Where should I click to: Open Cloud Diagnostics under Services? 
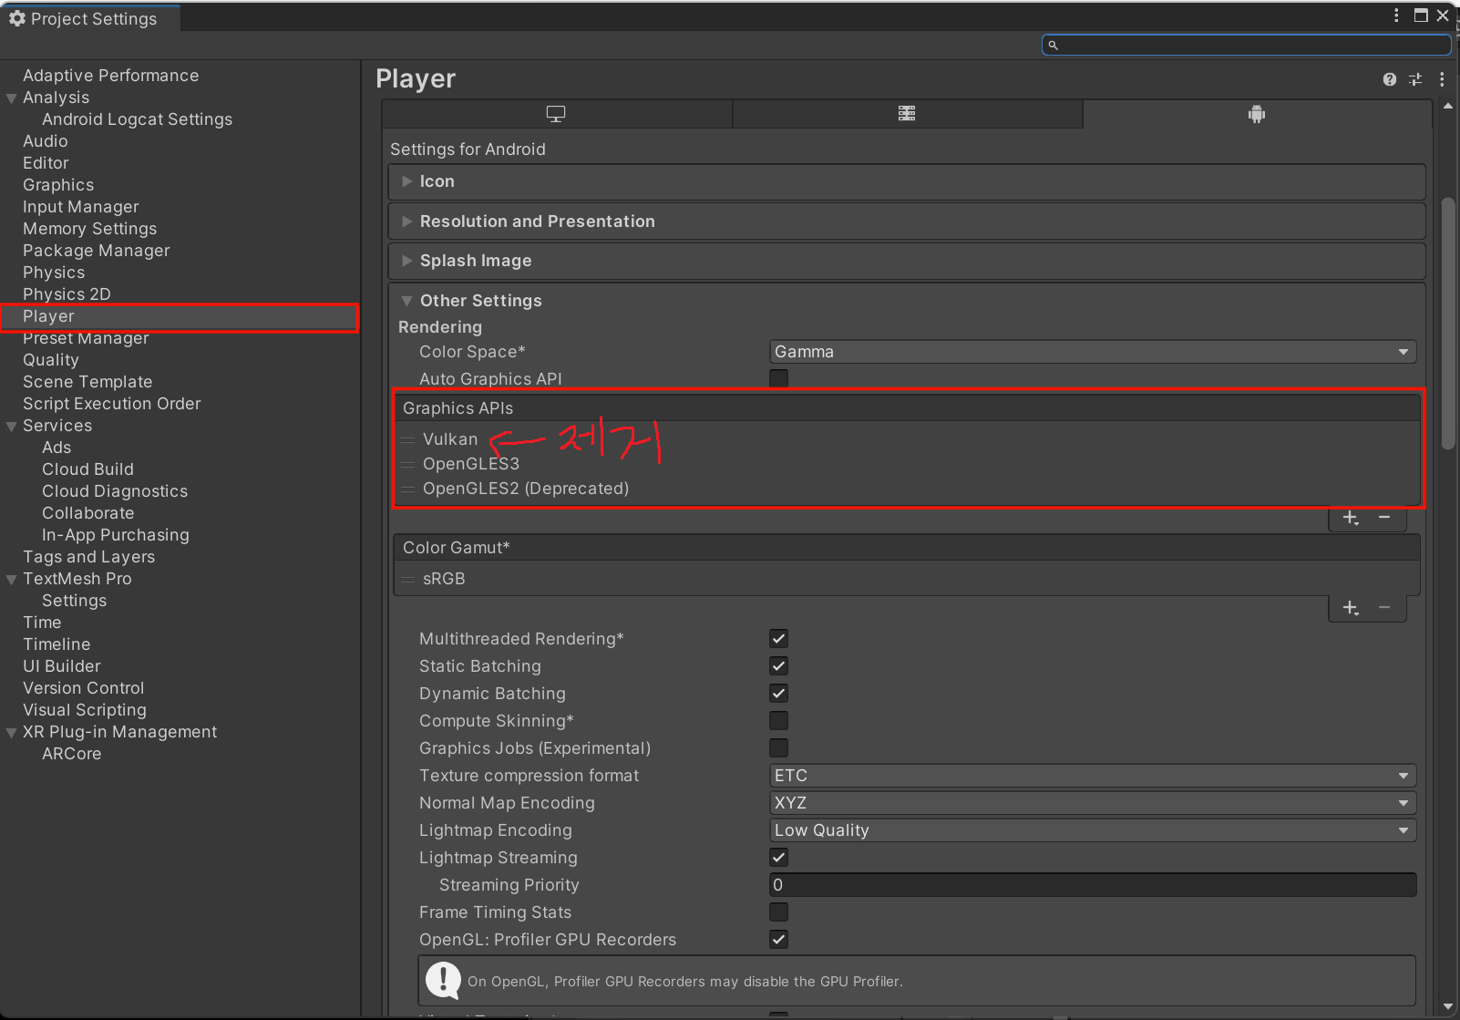(115, 491)
